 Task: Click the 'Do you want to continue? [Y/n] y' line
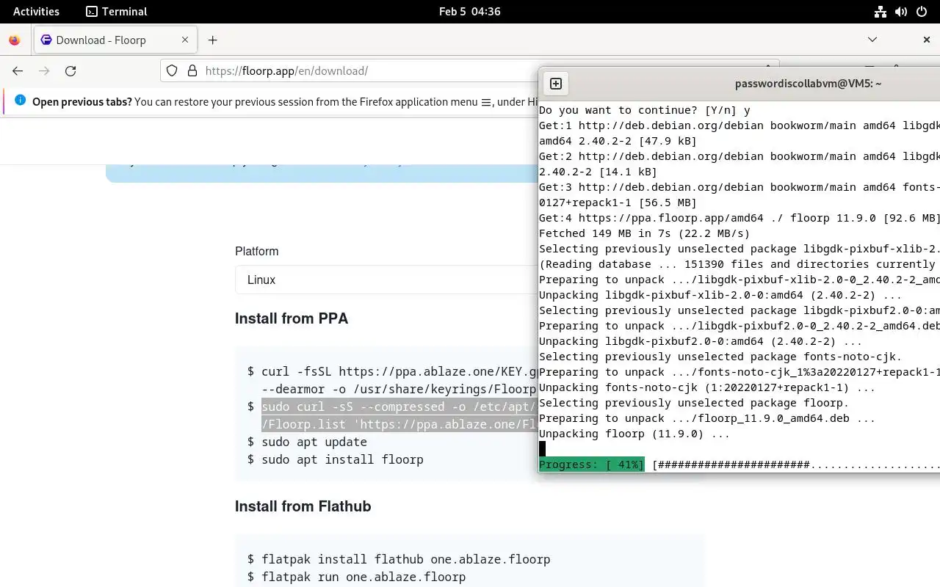click(645, 110)
